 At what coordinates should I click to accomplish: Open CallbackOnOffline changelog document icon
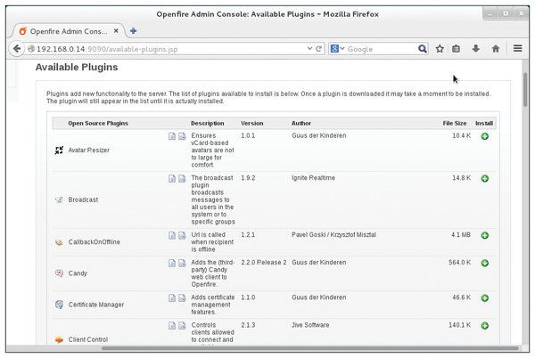click(x=182, y=235)
